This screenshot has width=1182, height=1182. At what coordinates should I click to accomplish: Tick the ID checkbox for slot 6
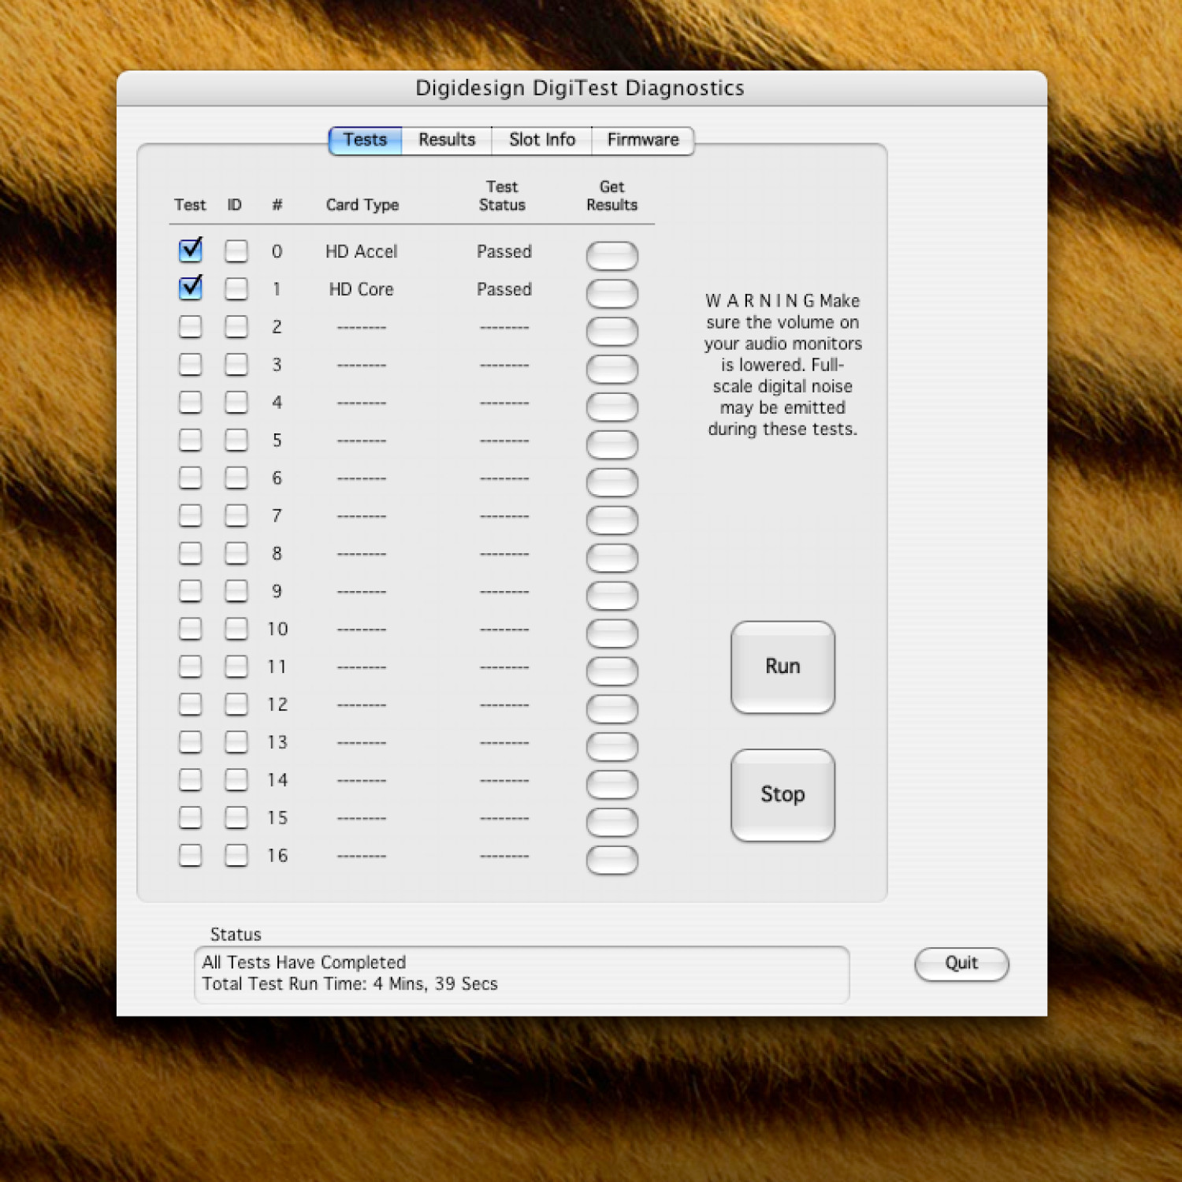(236, 478)
